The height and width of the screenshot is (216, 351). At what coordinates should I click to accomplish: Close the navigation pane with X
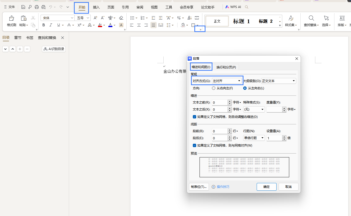62,38
